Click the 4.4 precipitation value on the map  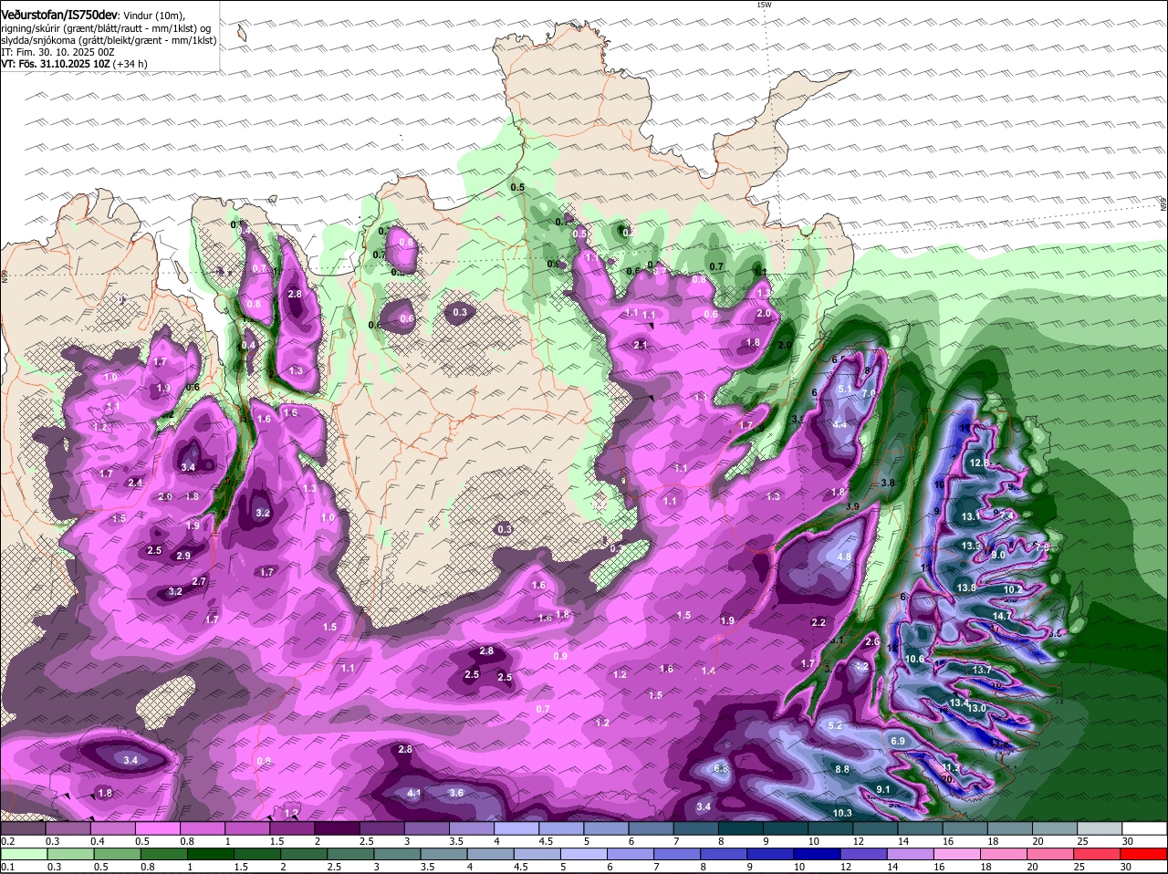839,424
